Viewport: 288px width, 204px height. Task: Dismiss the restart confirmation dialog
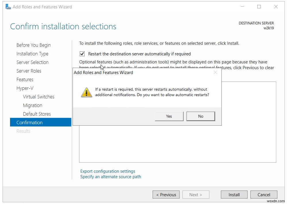point(215,72)
